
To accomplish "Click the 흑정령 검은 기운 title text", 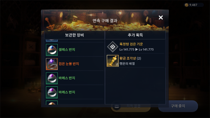I will tap(131, 44).
